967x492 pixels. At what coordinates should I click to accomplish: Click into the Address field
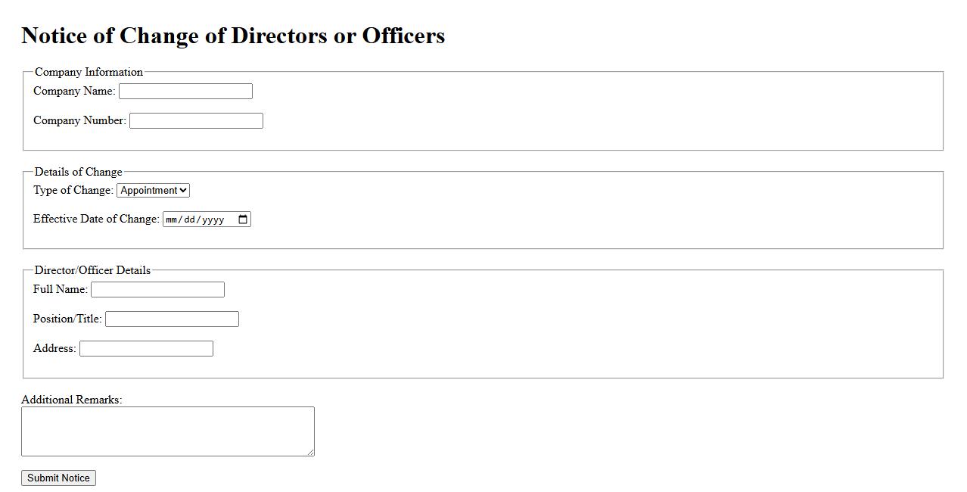pos(146,349)
